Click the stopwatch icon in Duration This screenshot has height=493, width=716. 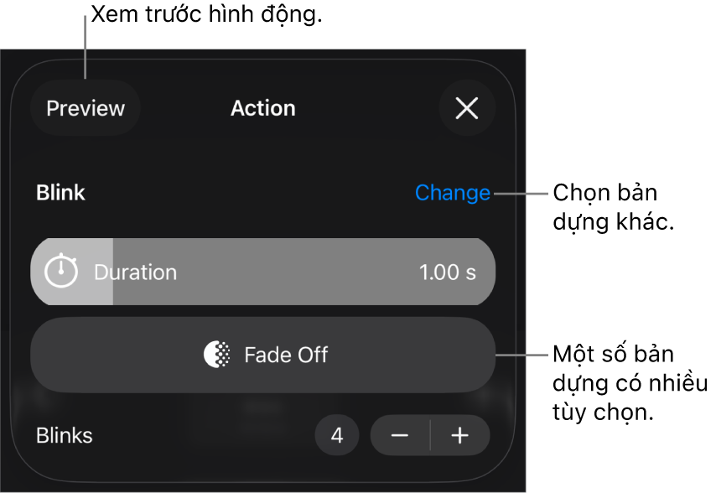[61, 272]
